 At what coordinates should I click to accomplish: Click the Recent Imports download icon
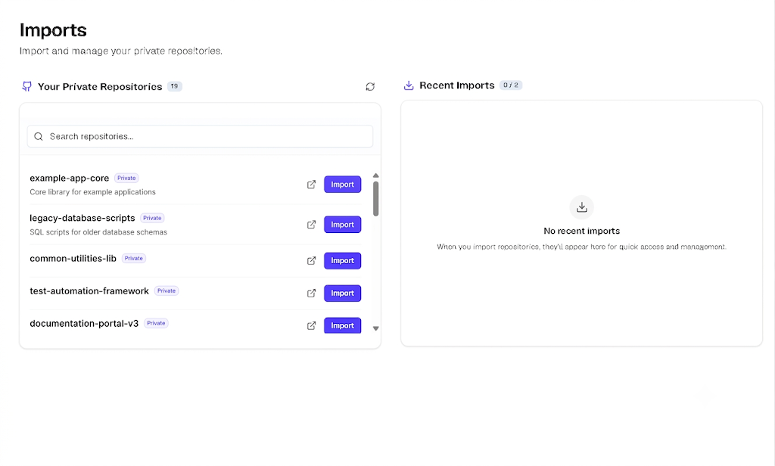(x=409, y=85)
